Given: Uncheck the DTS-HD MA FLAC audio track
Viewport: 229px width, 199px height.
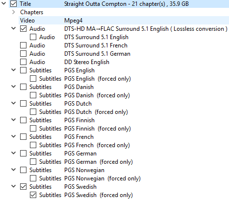Looking at the screenshot, I should pyautogui.click(x=23, y=29).
